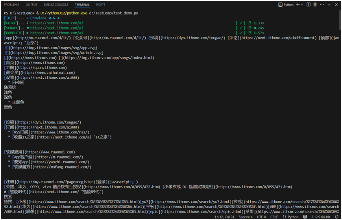342x220 pixels.
Task: Open notifications bell icon
Action: (x=336, y=217)
